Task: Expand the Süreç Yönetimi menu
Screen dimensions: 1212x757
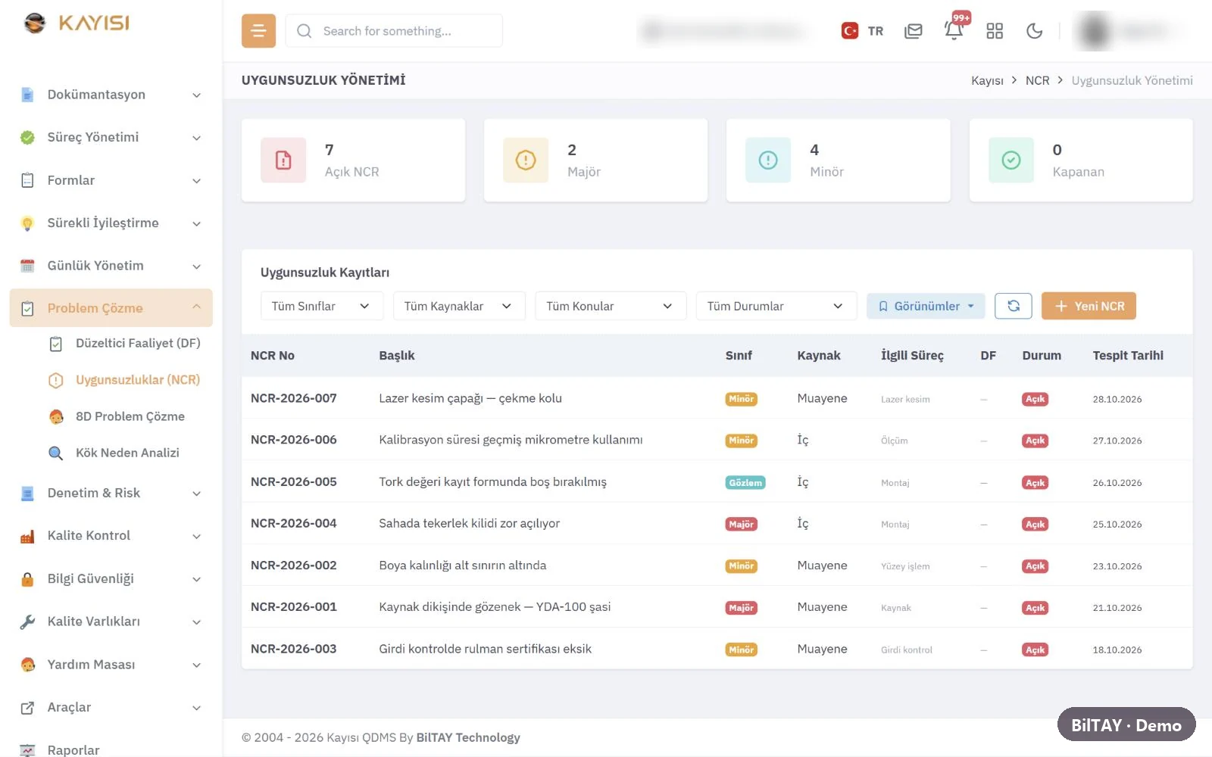Action: point(111,137)
